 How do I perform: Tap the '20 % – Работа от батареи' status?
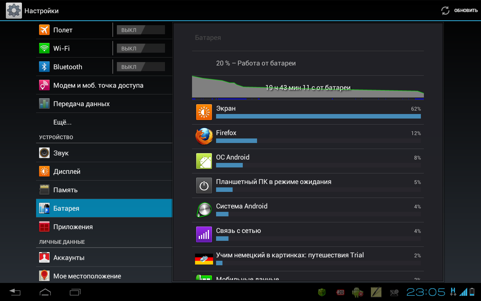256,63
